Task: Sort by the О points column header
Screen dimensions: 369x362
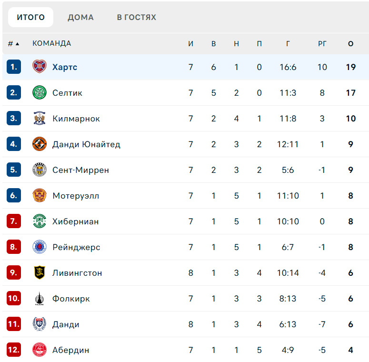Action: [351, 44]
